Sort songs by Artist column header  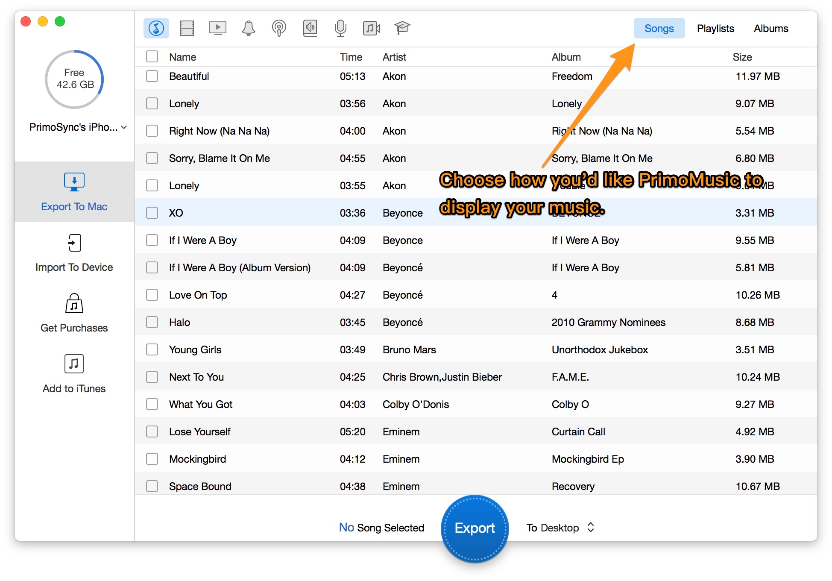click(x=395, y=57)
